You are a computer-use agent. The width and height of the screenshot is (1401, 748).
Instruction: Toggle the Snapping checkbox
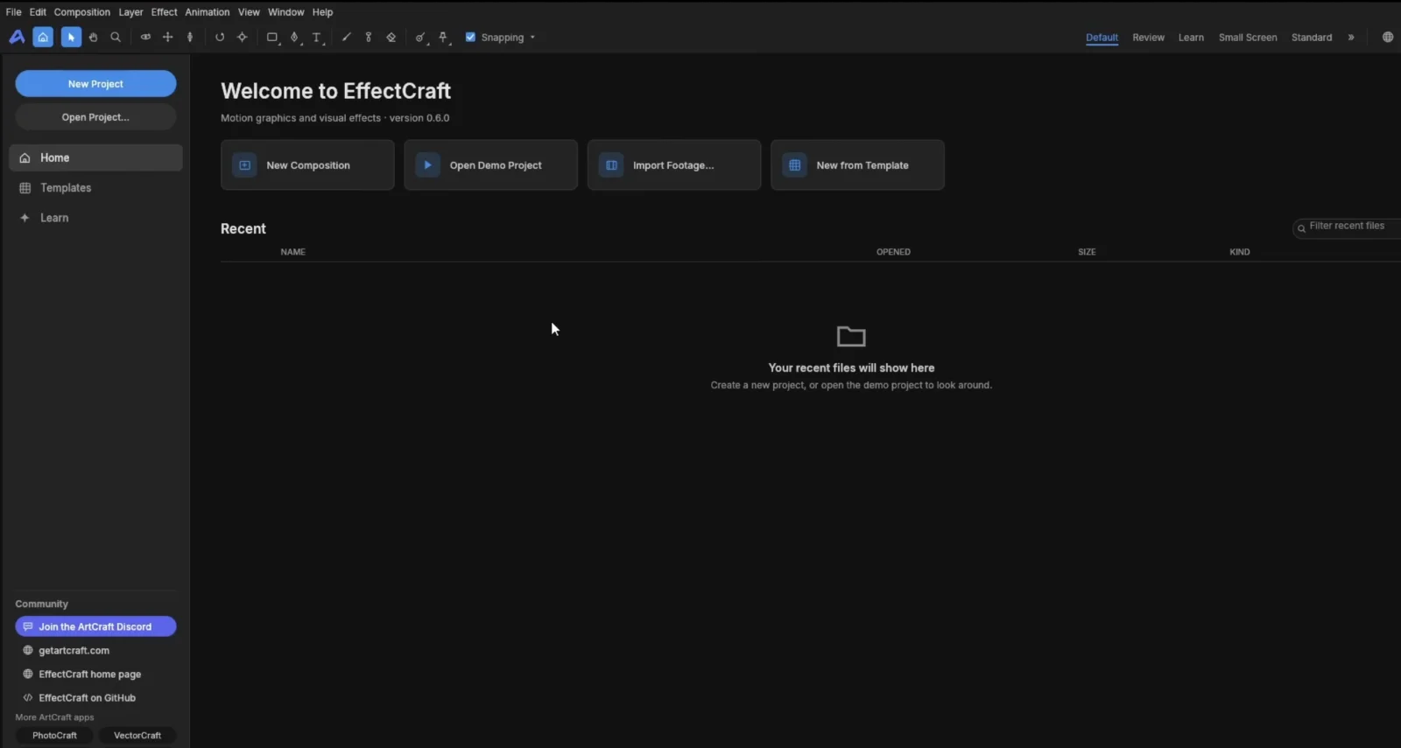coord(470,37)
